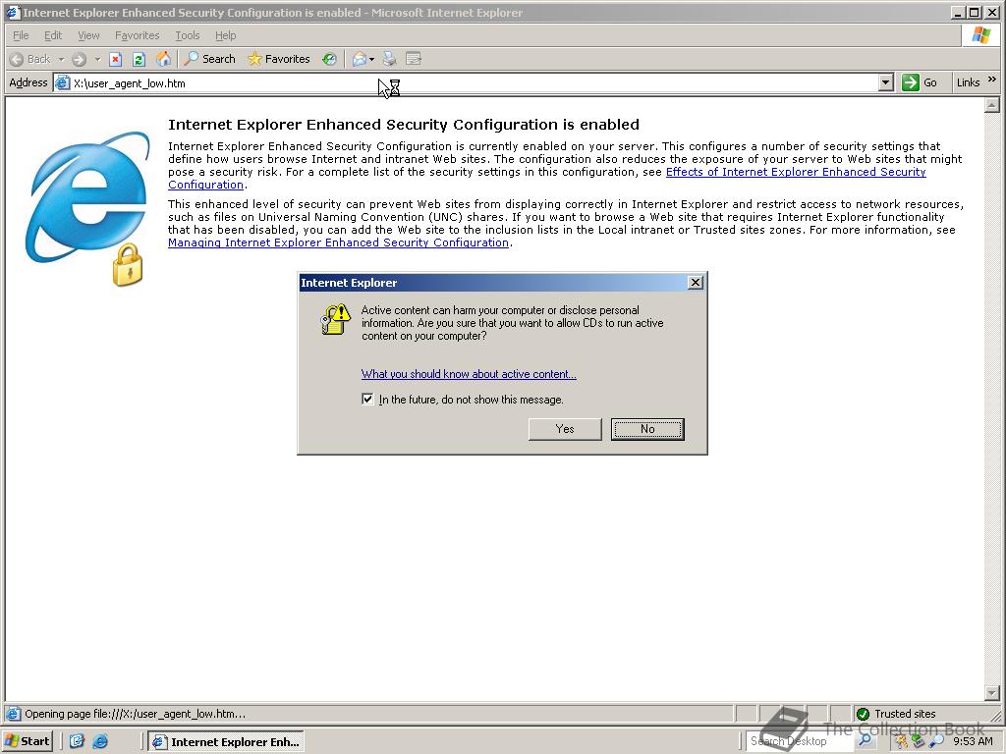
Task: Open the File menu
Action: click(x=21, y=35)
